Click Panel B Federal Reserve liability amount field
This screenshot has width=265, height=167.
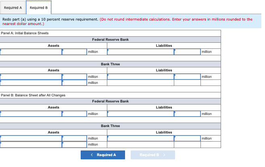click(x=187, y=114)
